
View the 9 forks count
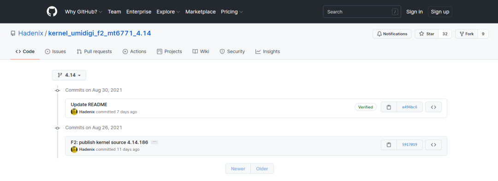point(483,34)
